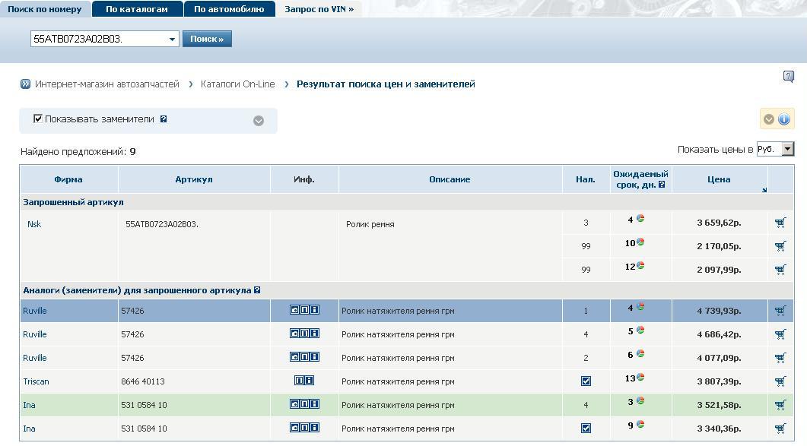Screen dimensions: 807x446
Task: Click 'Ролик ремня' description in Nsk row
Action: click(370, 224)
